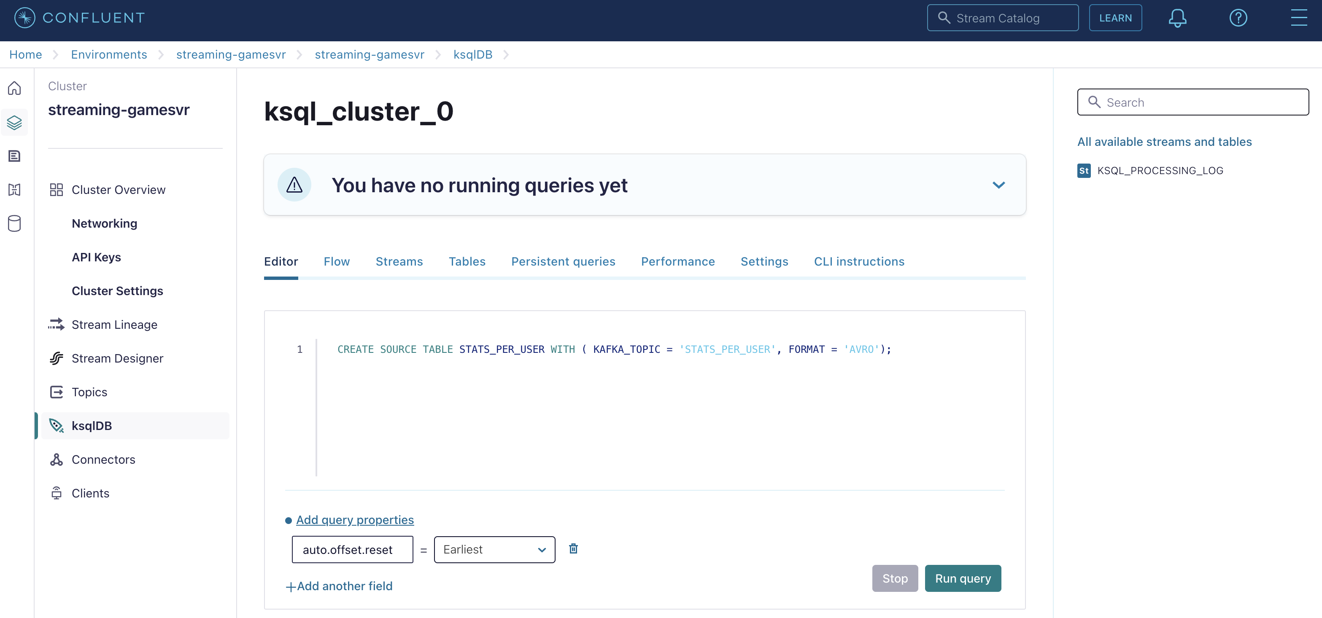
Task: Click the magnifier icon in Stream Catalog search
Action: click(x=944, y=18)
